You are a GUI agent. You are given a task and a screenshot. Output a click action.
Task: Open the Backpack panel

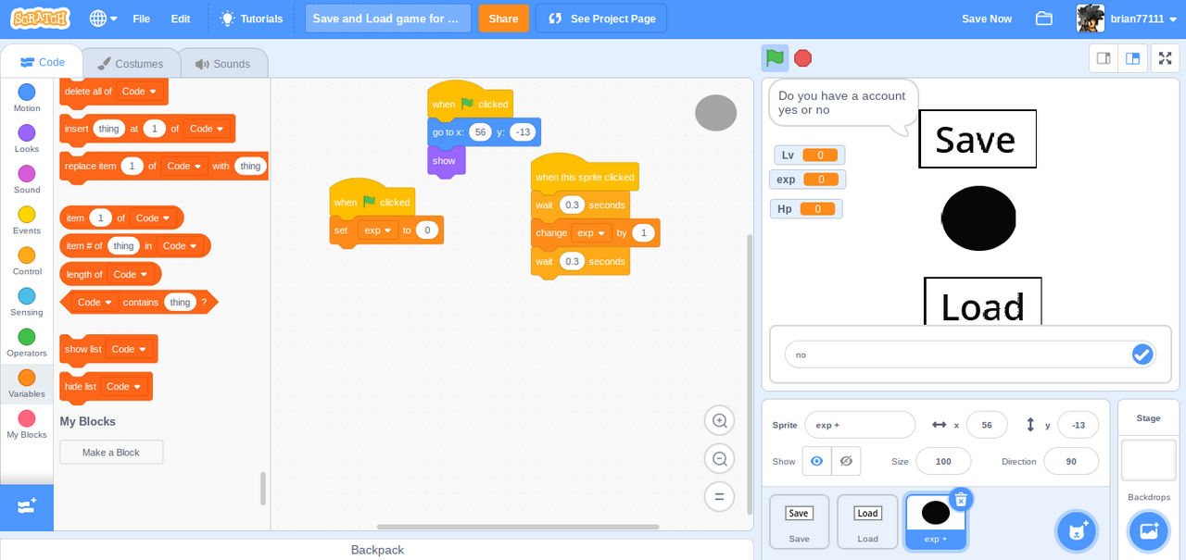pos(377,550)
